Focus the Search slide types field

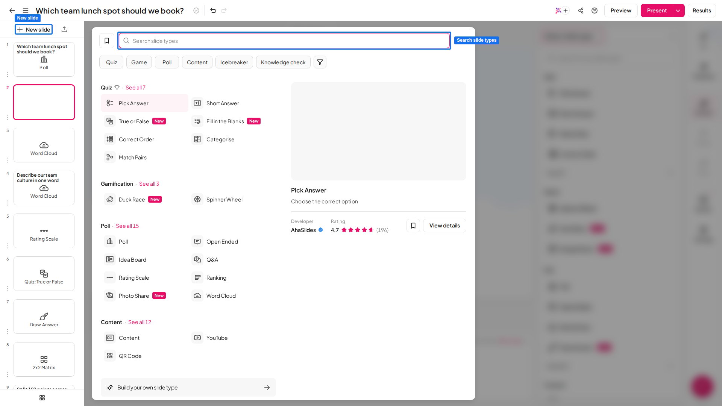coord(284,41)
